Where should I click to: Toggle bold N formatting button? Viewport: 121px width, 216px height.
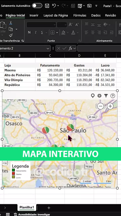coord(29,32)
